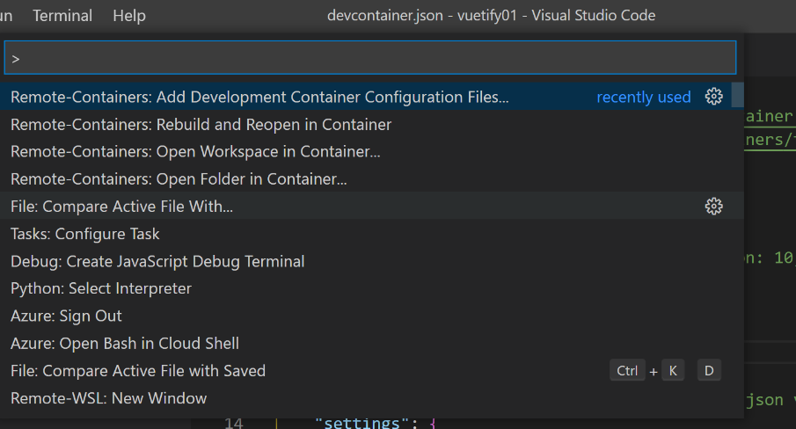Image resolution: width=796 pixels, height=429 pixels.
Task: Run Remote-Containers: Add Development Container Configuration Files
Action: point(259,97)
